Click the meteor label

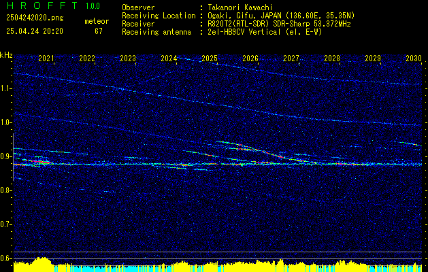click(97, 21)
